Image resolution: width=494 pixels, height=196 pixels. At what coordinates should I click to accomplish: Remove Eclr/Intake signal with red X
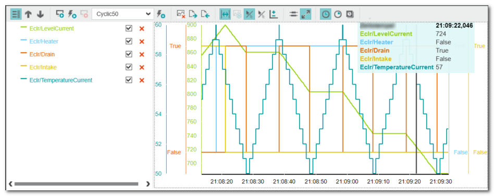(x=142, y=67)
